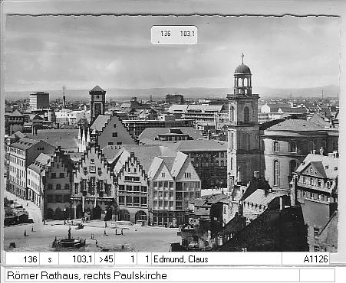The image size is (346, 283).
Task: Click the field containing 136
Action: pos(22,259)
